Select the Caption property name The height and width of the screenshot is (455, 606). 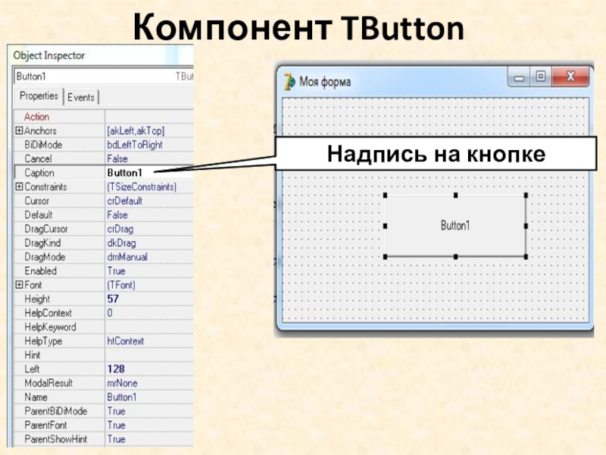coord(39,173)
